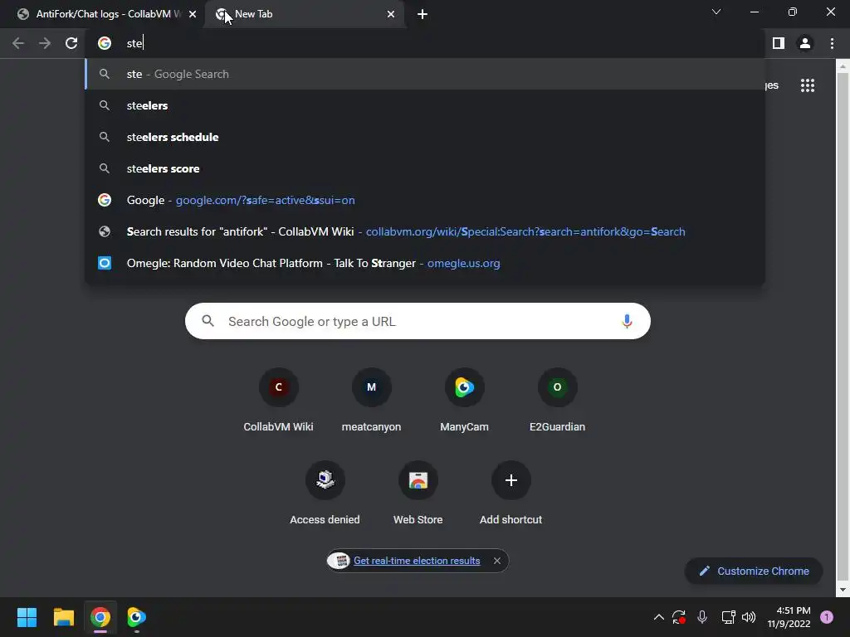Open the Chrome profile avatar
The width and height of the screenshot is (850, 637).
[805, 43]
